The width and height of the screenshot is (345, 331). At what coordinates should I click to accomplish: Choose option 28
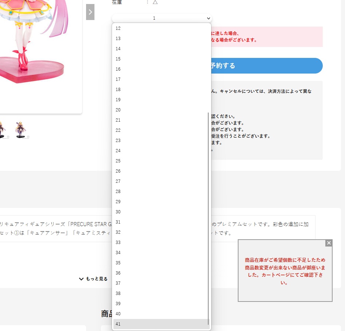(x=162, y=192)
